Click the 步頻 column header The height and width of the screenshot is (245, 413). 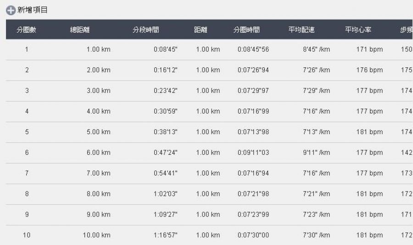pos(406,30)
